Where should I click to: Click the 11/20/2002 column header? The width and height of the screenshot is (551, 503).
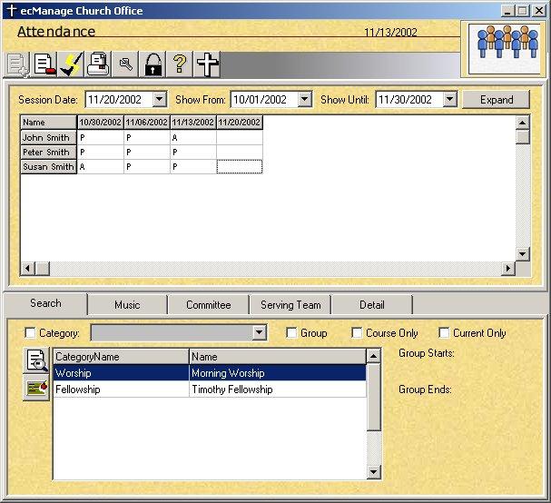(x=240, y=123)
